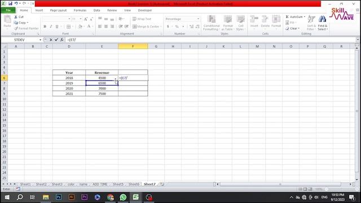Open WhatsApp from the taskbar

click(123, 197)
